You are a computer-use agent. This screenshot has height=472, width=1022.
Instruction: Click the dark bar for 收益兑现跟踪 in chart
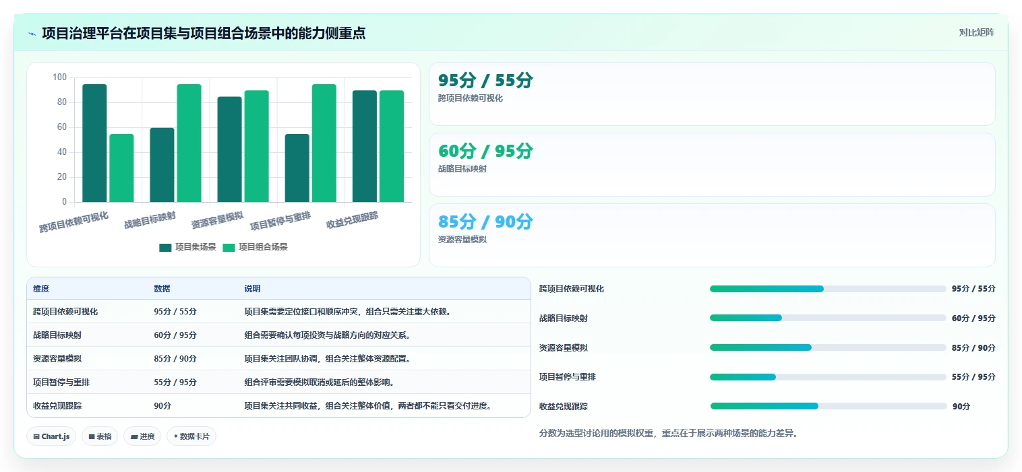point(365,146)
